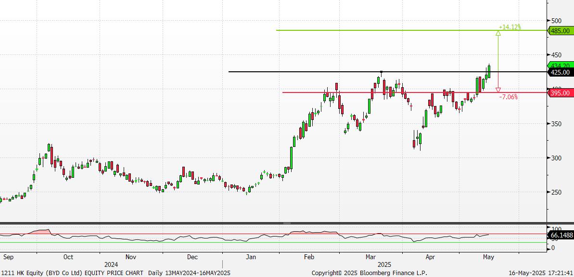Click the RSI axis 100 tick
Screen dimensions: 574x277
tap(556, 229)
